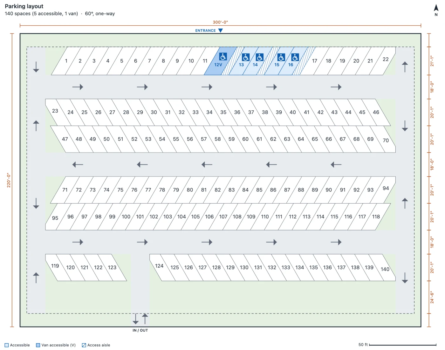
Task: Select parking space 17
Action: pyautogui.click(x=315, y=61)
